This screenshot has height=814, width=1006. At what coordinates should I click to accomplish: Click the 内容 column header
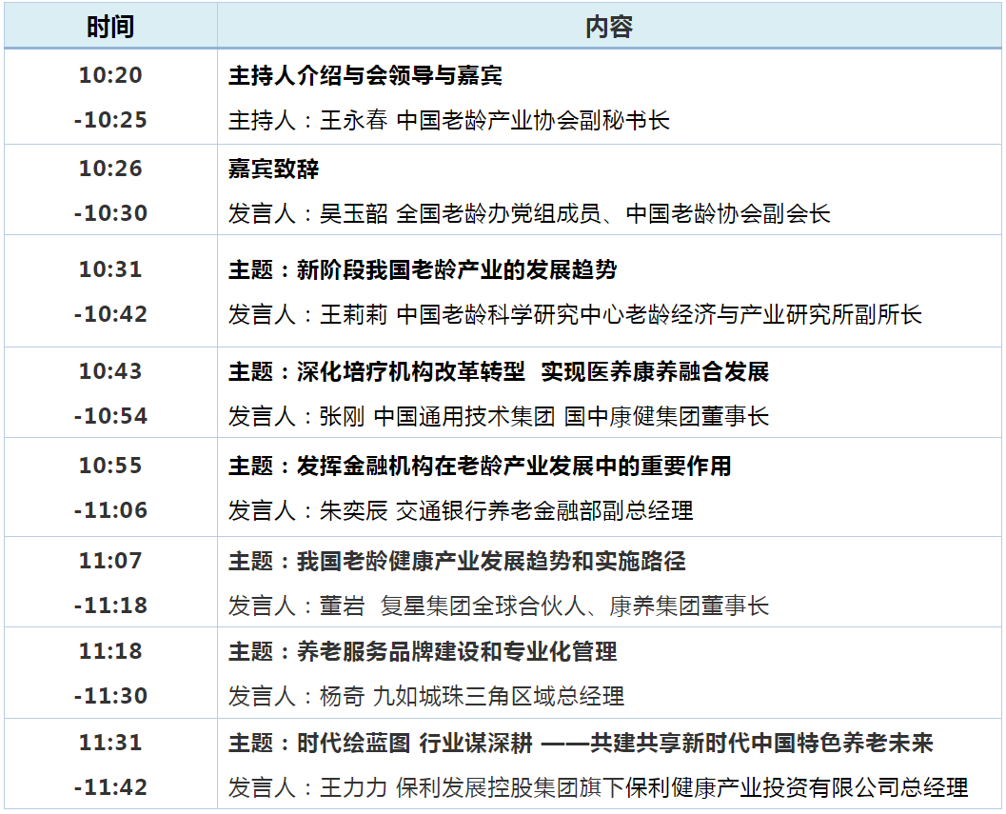click(609, 26)
